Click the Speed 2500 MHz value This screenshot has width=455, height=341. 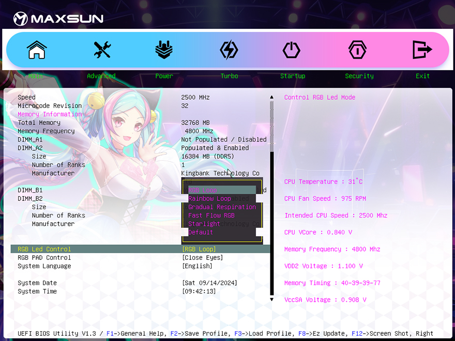click(x=195, y=97)
